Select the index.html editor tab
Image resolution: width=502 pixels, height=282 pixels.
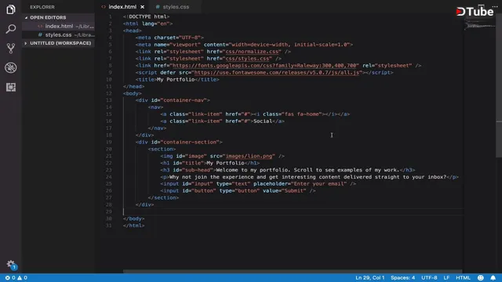(x=122, y=7)
